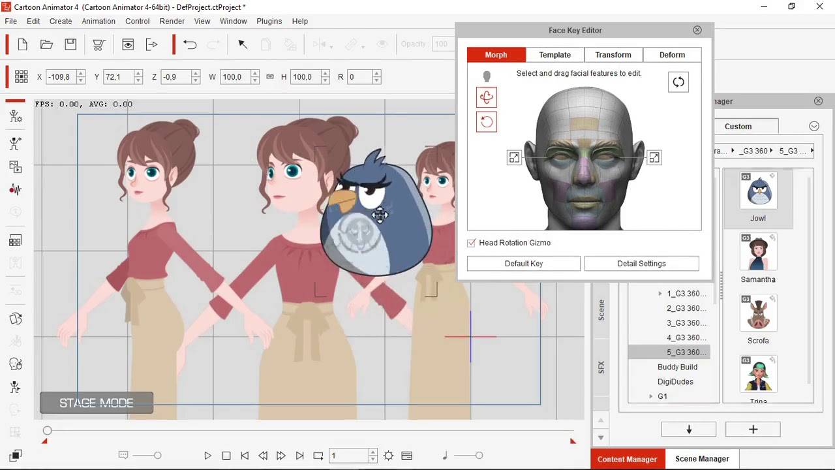Image resolution: width=835 pixels, height=470 pixels.
Task: Open the Animation menu
Action: 99,21
